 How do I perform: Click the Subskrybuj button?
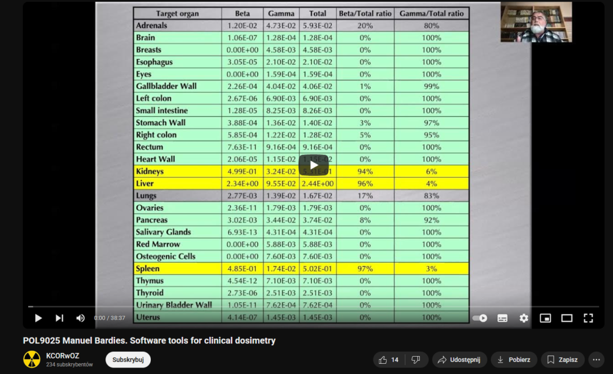[x=128, y=360]
